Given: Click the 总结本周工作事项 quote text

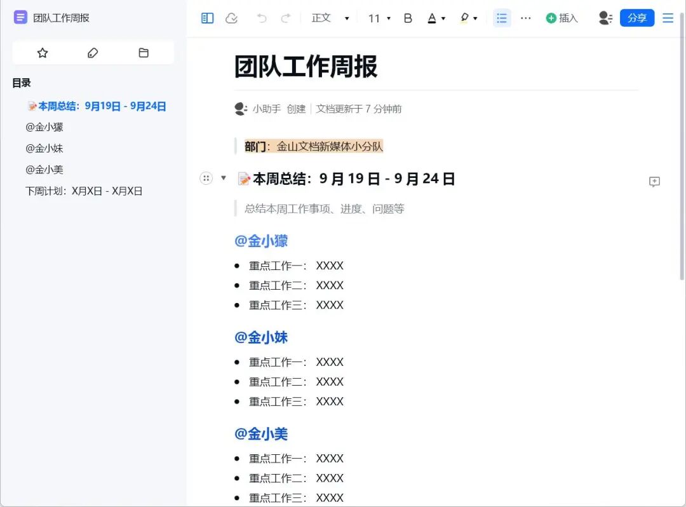Looking at the screenshot, I should 324,208.
